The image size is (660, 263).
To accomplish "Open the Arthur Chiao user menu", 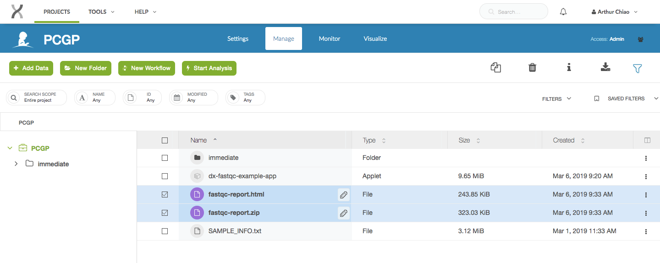I will point(615,12).
